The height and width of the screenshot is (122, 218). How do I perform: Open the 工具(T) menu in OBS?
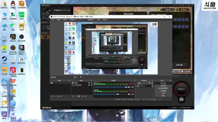pyautogui.click(x=99, y=20)
